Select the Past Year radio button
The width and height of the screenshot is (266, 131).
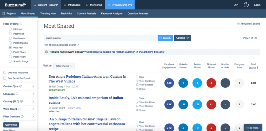pos(10,47)
